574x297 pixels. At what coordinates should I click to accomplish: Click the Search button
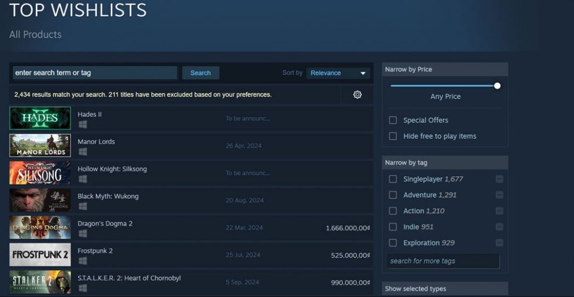click(x=201, y=73)
